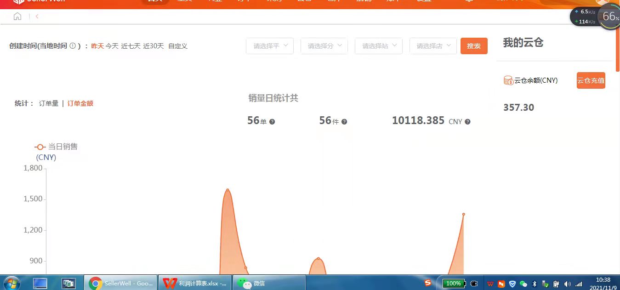The width and height of the screenshot is (620, 290).
Task: Click the last chart data point at right
Action: (x=464, y=214)
